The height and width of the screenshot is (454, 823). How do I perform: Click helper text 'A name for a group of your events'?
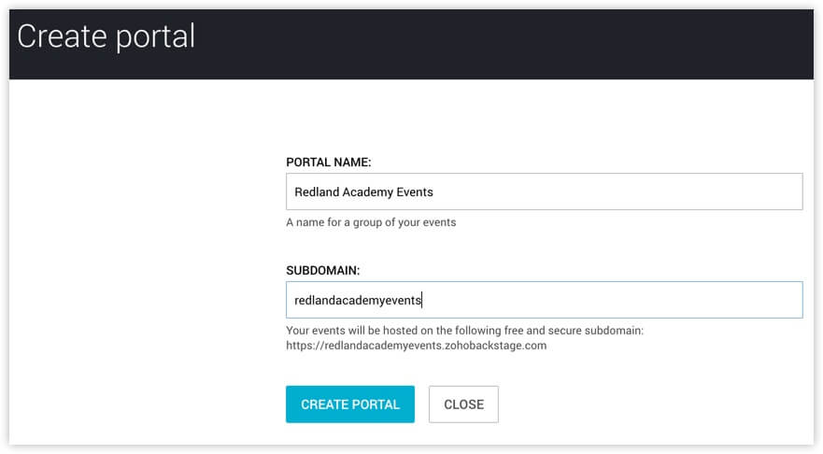371,222
